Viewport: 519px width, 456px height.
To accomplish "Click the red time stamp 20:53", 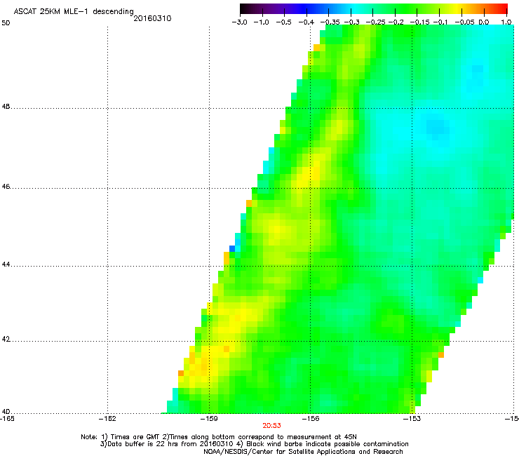I will tap(271, 426).
